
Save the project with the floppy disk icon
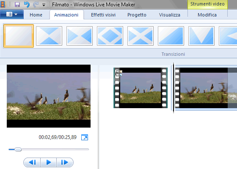17,5
